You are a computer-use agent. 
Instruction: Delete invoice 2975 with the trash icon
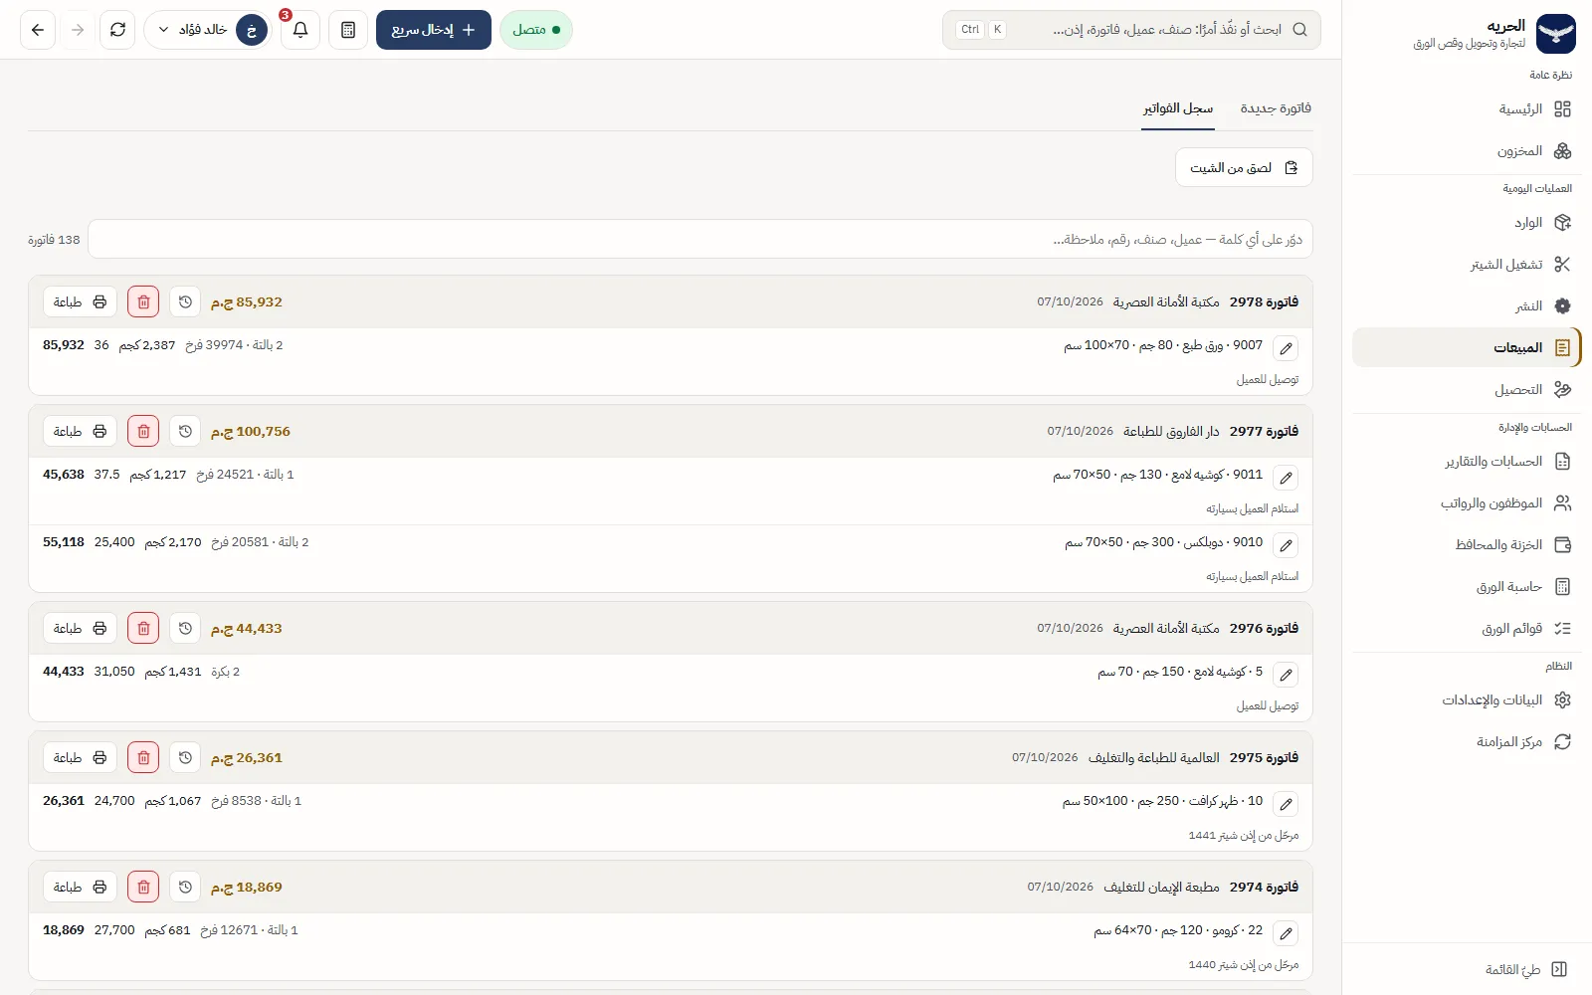143,757
